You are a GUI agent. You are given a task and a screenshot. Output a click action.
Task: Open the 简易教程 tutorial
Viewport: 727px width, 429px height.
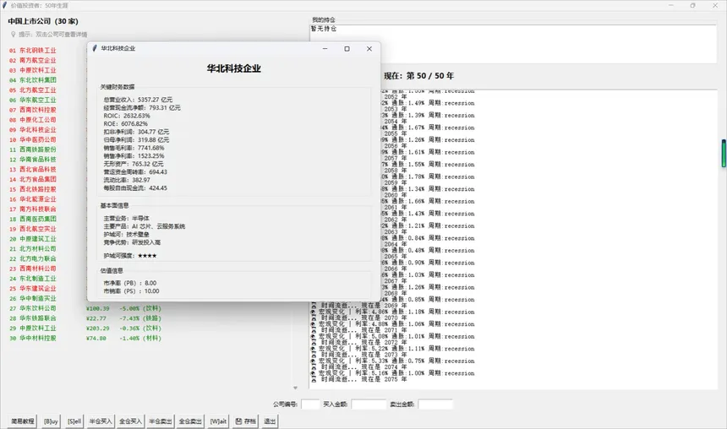click(22, 421)
